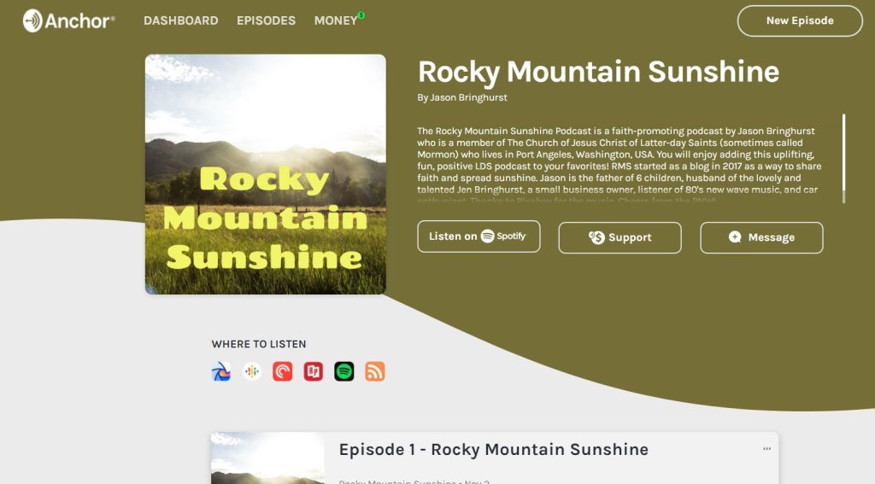This screenshot has height=484, width=875.
Task: Click the New Episode button
Action: (x=800, y=20)
